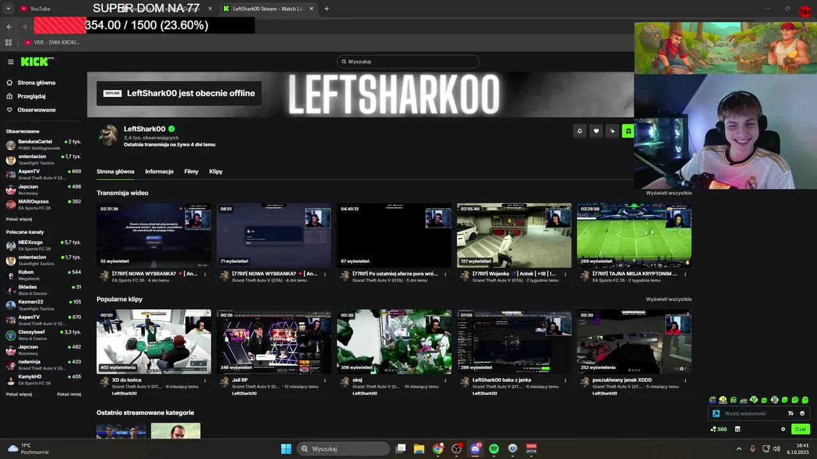Image resolution: width=817 pixels, height=459 pixels.
Task: Open Classybeef recommended channel
Action: click(43, 335)
